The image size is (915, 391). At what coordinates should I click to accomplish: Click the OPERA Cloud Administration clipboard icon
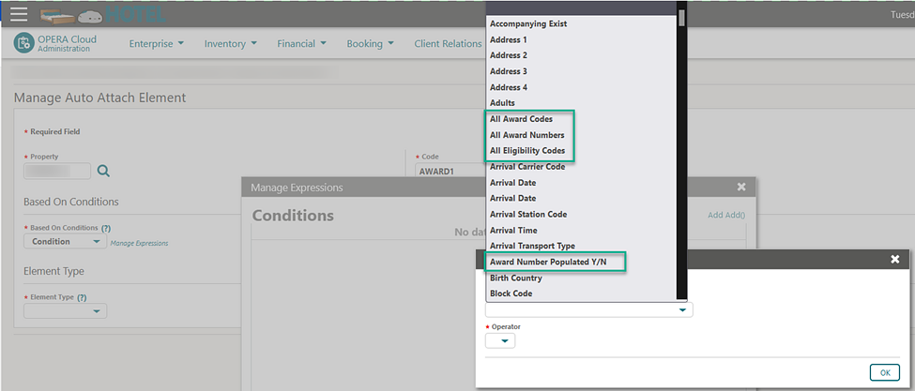[x=23, y=44]
